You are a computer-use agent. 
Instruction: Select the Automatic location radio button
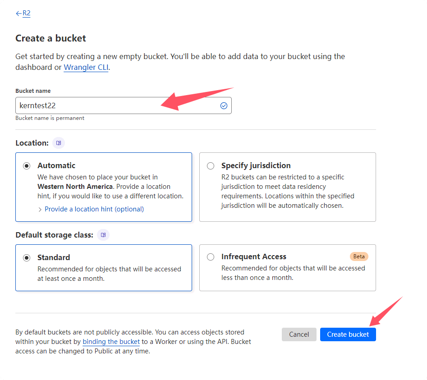[27, 166]
